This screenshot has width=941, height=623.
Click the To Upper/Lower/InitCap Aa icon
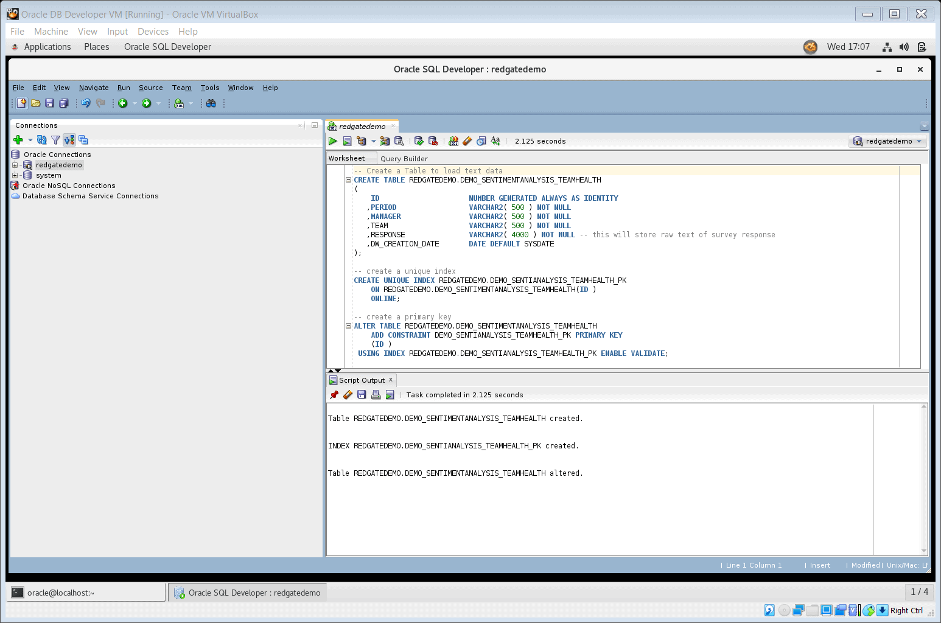(x=495, y=141)
